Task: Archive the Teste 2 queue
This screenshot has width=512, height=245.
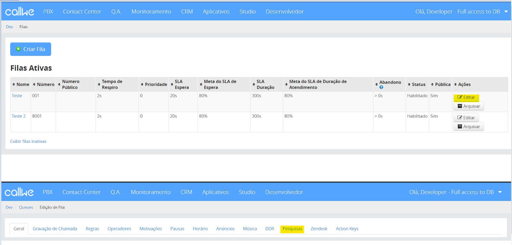Action: point(468,126)
